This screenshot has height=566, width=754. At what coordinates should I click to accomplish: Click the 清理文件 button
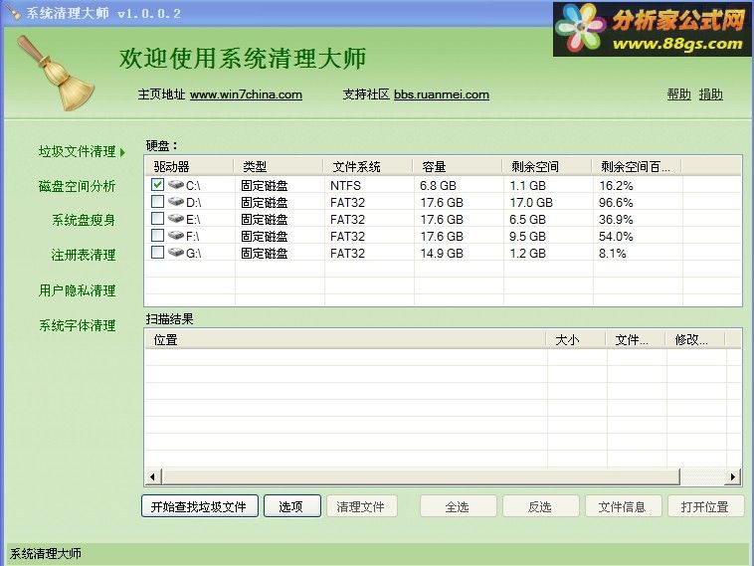(x=362, y=506)
